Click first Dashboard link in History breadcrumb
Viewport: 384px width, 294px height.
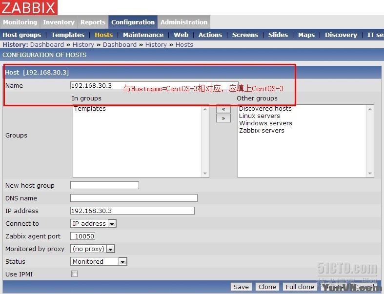pyautogui.click(x=47, y=44)
